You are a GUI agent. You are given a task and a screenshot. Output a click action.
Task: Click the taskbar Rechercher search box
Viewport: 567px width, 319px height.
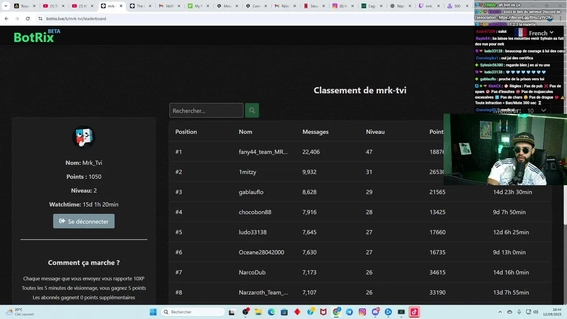pyautogui.click(x=193, y=312)
